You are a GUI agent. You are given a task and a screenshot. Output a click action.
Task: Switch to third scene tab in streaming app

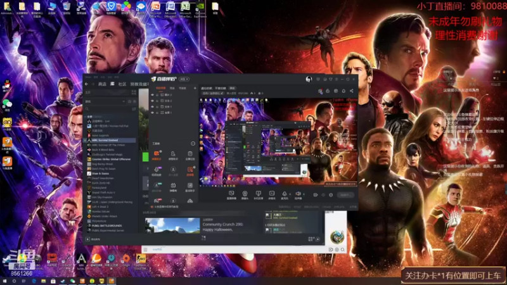183,88
